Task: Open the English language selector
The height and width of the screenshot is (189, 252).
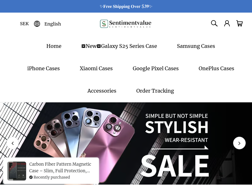Action: (53, 24)
